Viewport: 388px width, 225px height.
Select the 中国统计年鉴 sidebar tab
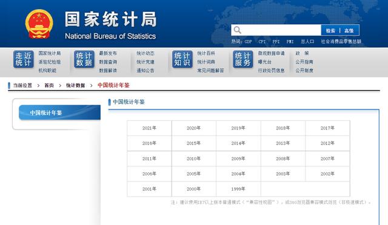(59, 112)
